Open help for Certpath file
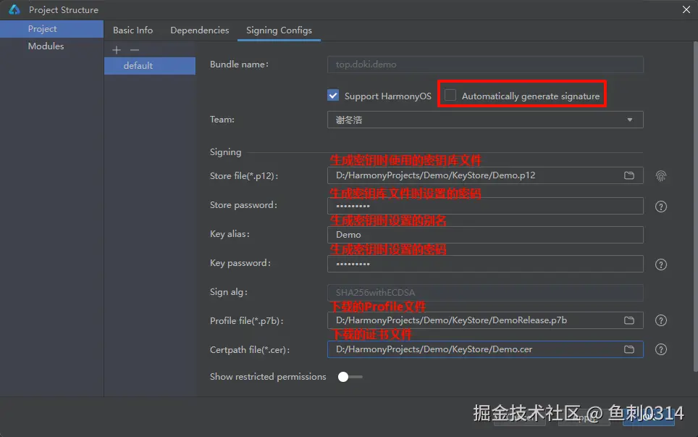Image resolution: width=698 pixels, height=437 pixels. pos(661,349)
